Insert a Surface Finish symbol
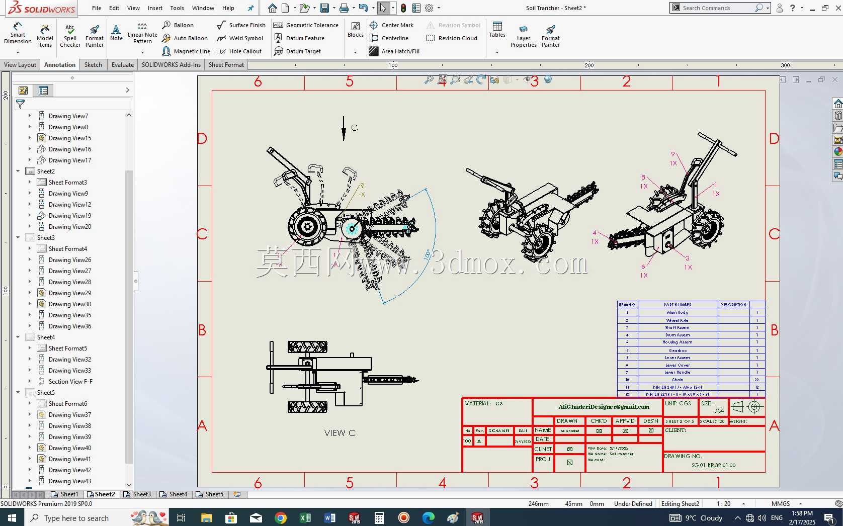The width and height of the screenshot is (843, 526). (x=241, y=25)
